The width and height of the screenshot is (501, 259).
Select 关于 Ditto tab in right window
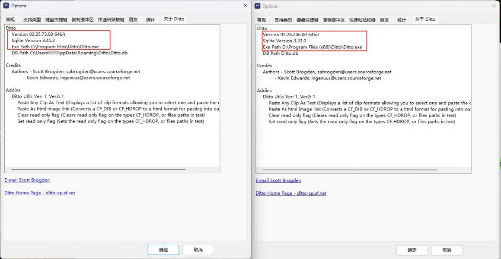point(425,19)
